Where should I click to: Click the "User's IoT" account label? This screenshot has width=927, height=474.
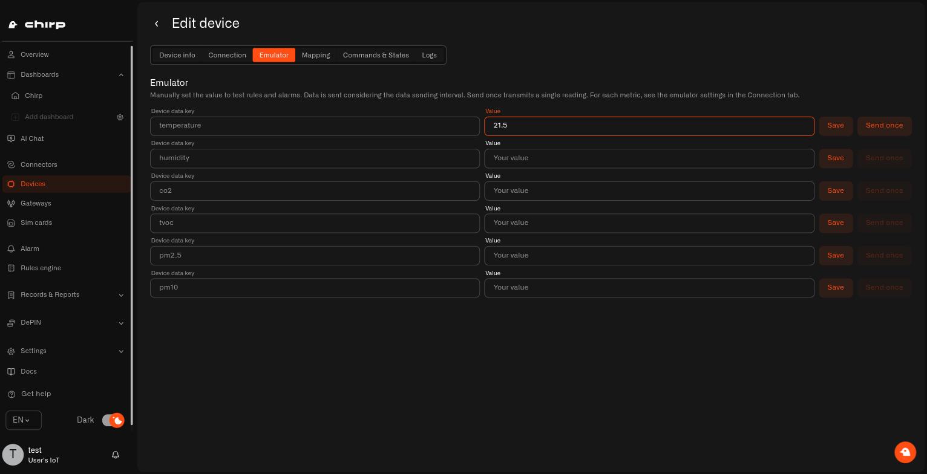pyautogui.click(x=44, y=460)
